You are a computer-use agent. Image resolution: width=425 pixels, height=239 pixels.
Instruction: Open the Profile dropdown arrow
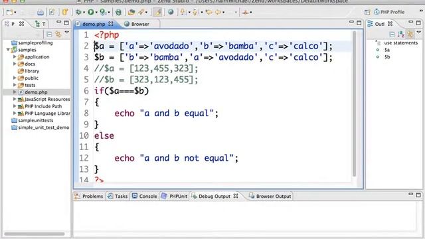(x=109, y=13)
